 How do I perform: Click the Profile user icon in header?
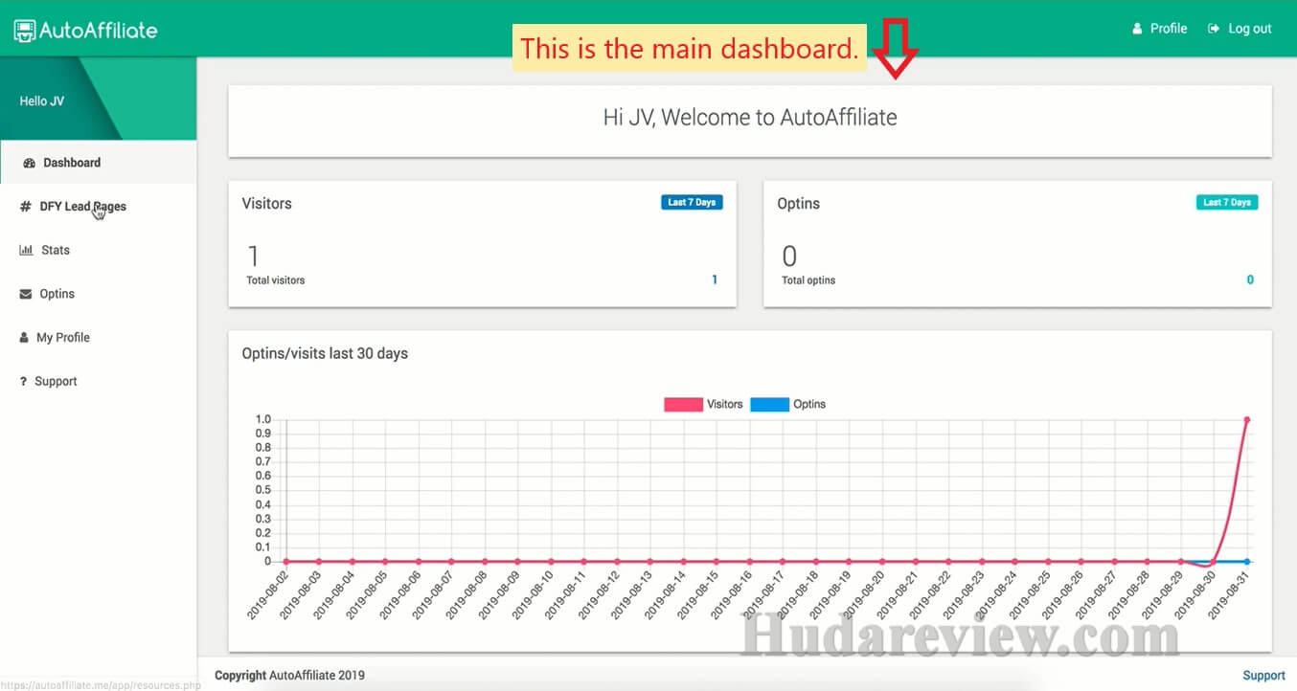[1137, 29]
